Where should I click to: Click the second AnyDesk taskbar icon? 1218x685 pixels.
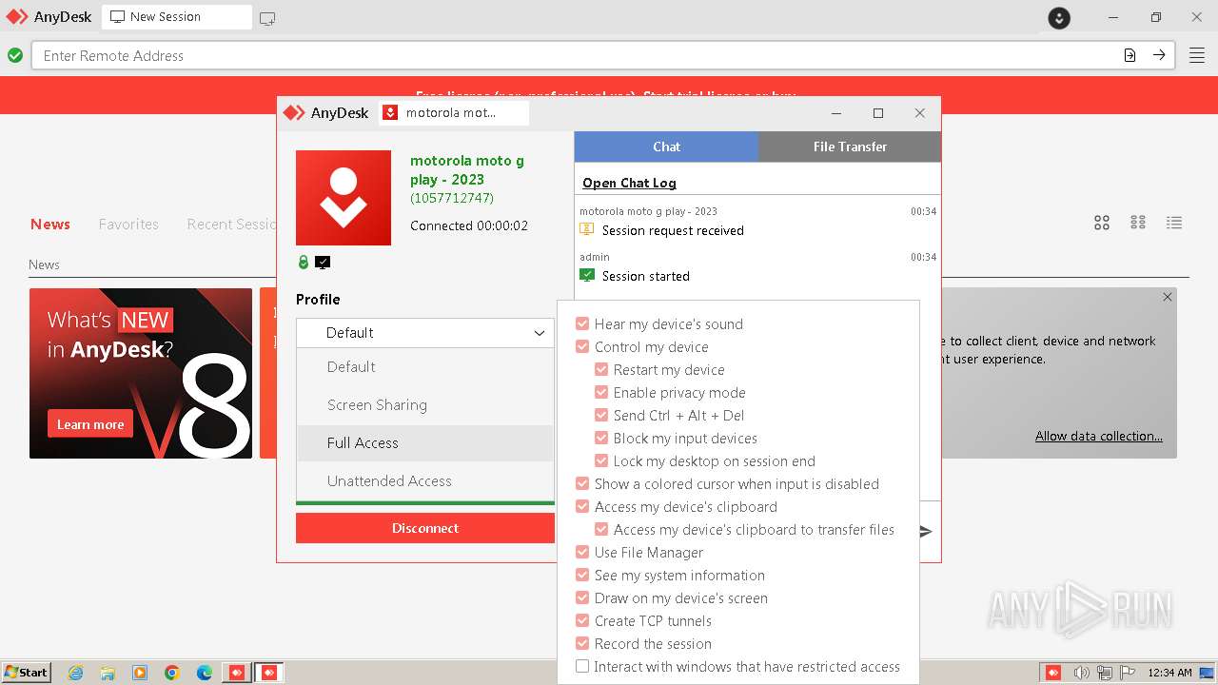pos(269,673)
